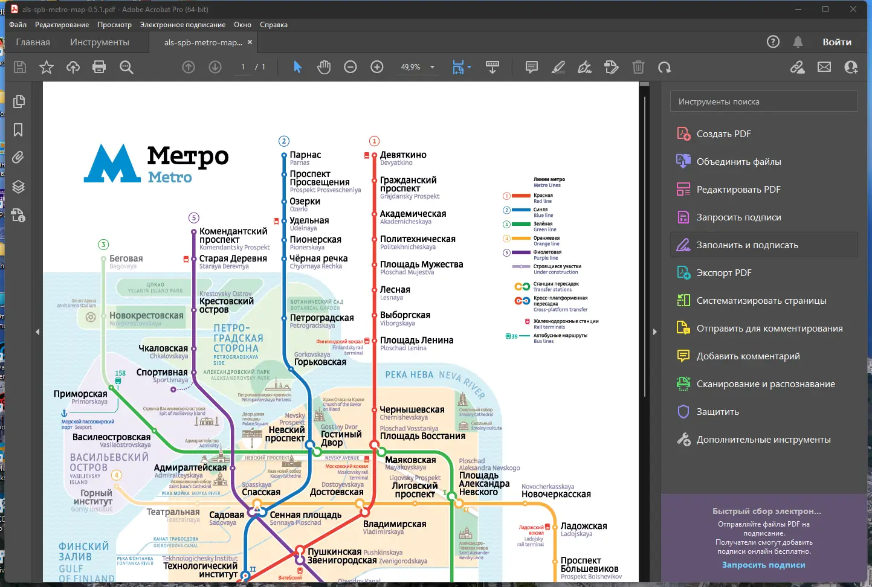Open the Защитить tool
The image size is (872, 587).
(764, 412)
